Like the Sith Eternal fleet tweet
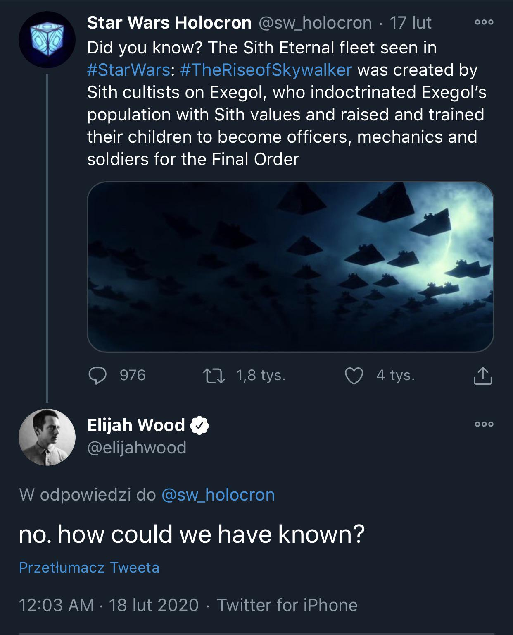513x635 pixels. pos(354,376)
